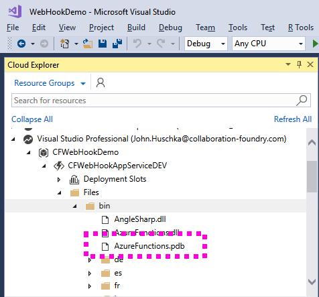Click the Deployment Slots icon
319x297 pixels.
tap(74, 180)
